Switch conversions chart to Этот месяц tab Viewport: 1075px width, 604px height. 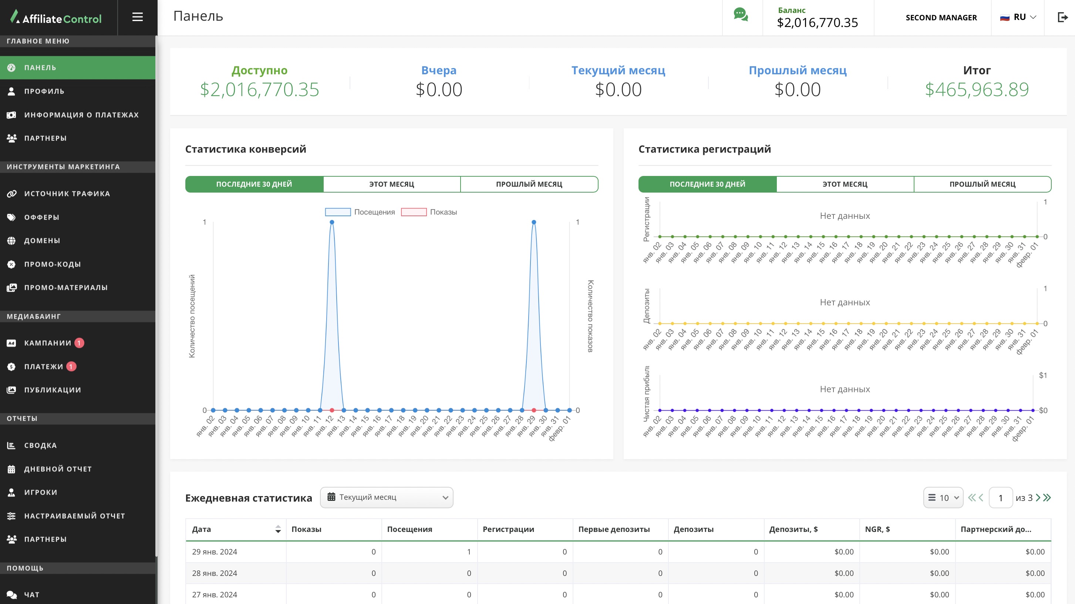391,184
